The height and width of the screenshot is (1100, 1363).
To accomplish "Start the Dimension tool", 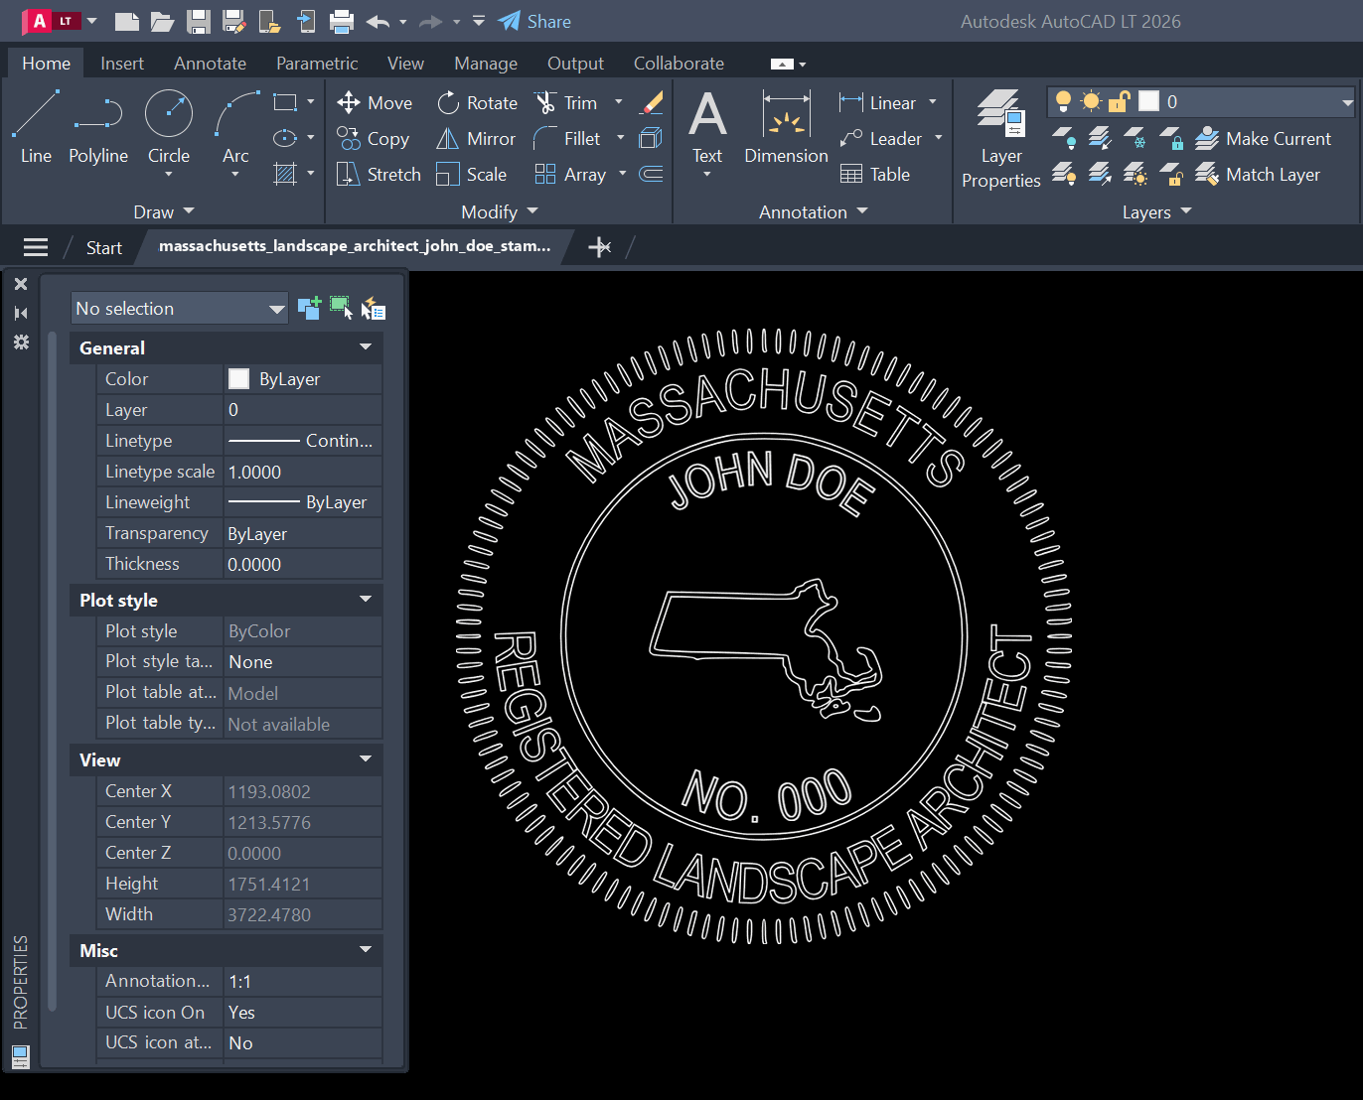I will (786, 126).
